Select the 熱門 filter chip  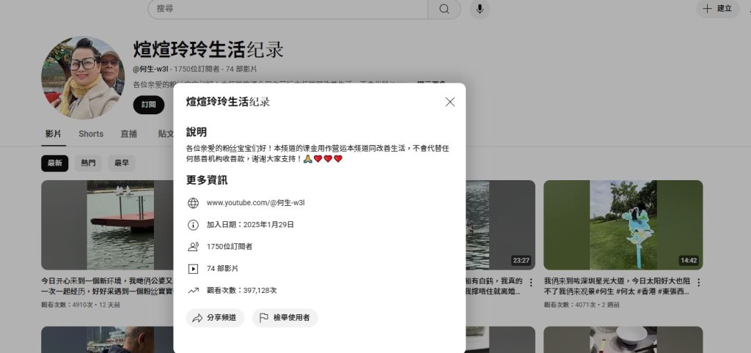click(88, 163)
